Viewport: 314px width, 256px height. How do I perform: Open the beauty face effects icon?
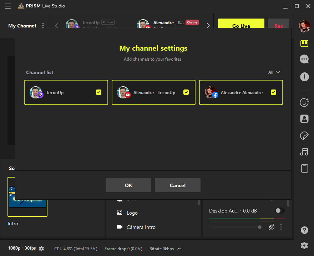tap(304, 102)
